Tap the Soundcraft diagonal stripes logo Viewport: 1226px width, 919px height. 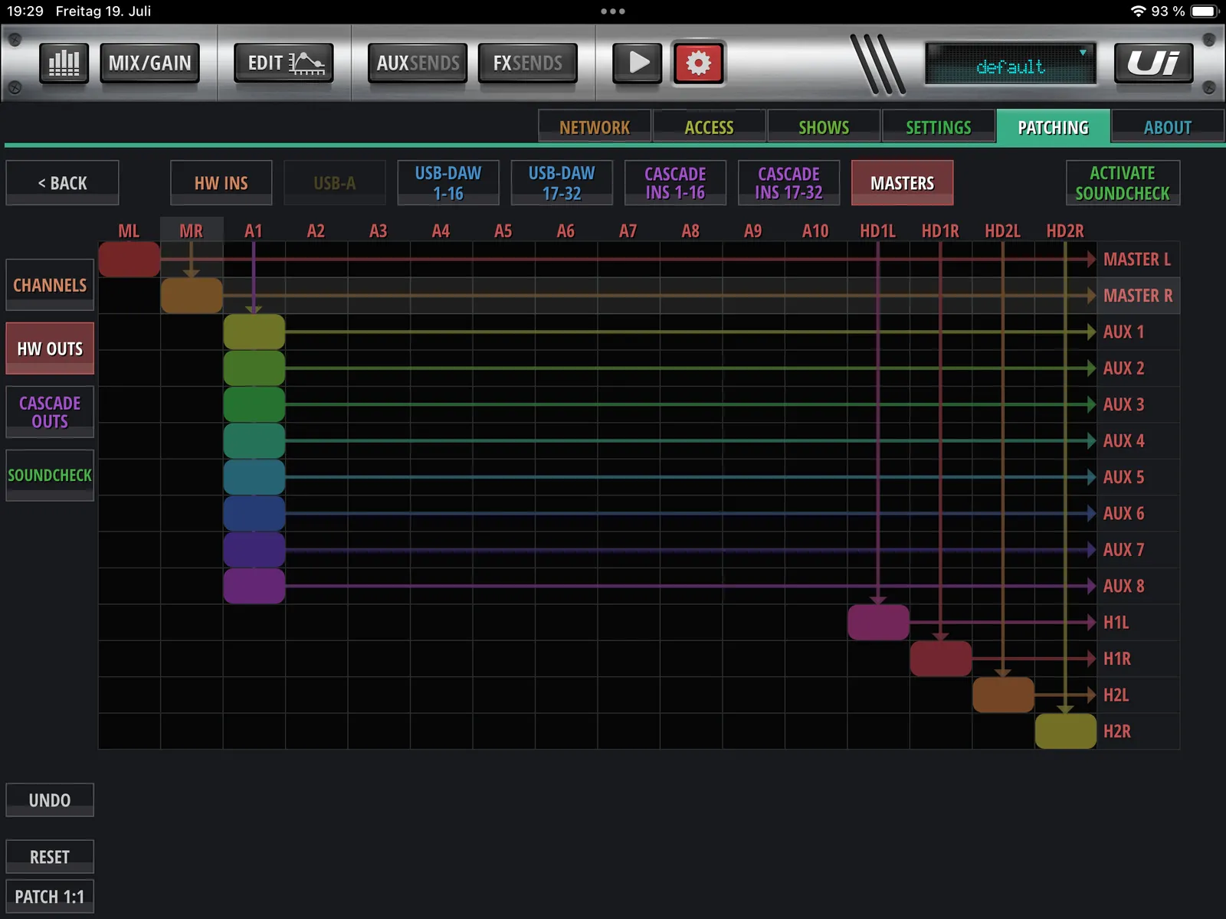(x=878, y=64)
